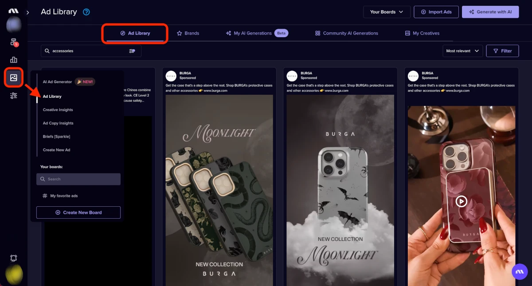Screen dimensions: 532x286
Task: Open the grey bat phone case ad image
Action: 340,190
